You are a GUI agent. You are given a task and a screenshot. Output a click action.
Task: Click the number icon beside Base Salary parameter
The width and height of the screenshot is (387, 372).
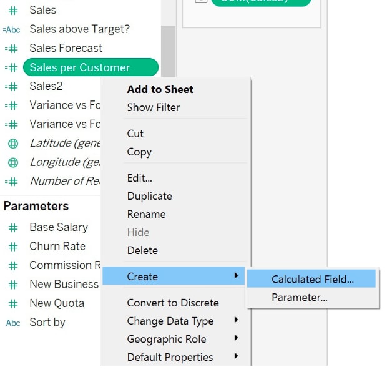pyautogui.click(x=12, y=228)
